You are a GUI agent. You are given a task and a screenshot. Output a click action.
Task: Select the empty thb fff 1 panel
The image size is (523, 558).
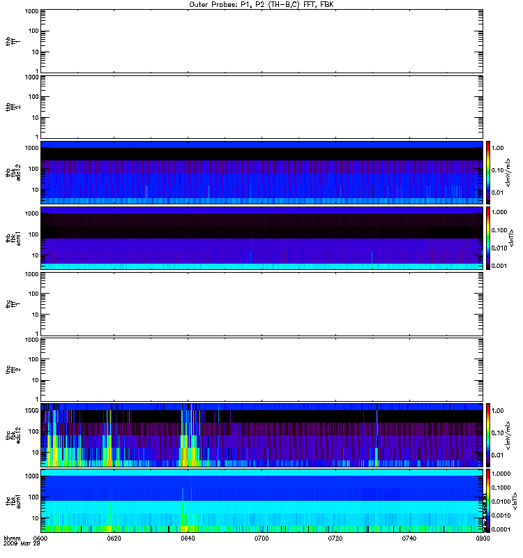(x=262, y=41)
